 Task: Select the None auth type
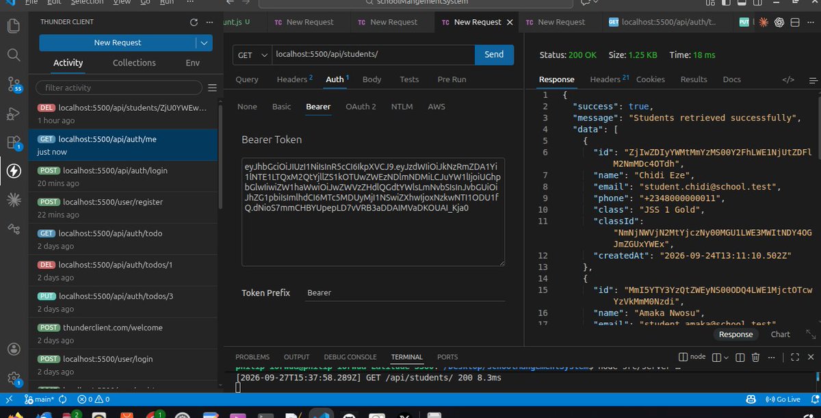pos(247,107)
